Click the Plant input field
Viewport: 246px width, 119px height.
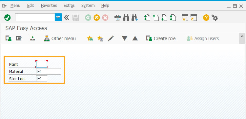(x=42, y=64)
